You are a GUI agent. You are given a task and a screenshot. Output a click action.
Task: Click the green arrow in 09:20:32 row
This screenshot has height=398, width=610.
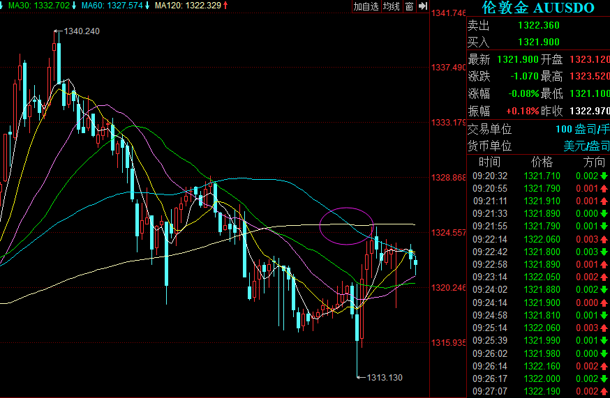603,176
